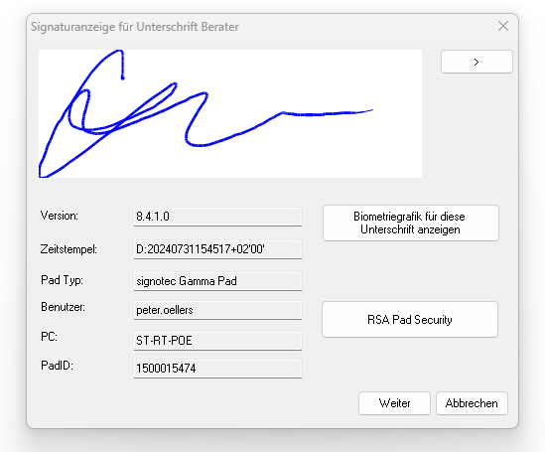Click the signotec Gamma Pad field

pos(218,281)
